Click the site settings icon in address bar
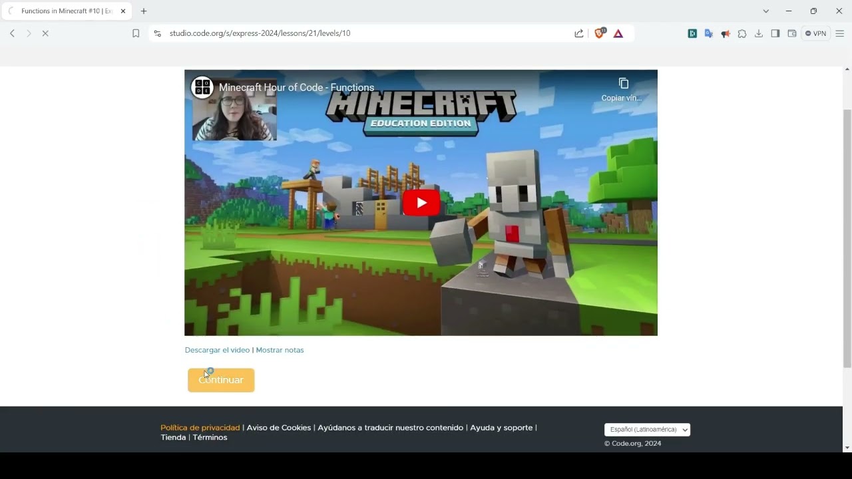This screenshot has width=852, height=479. (157, 33)
